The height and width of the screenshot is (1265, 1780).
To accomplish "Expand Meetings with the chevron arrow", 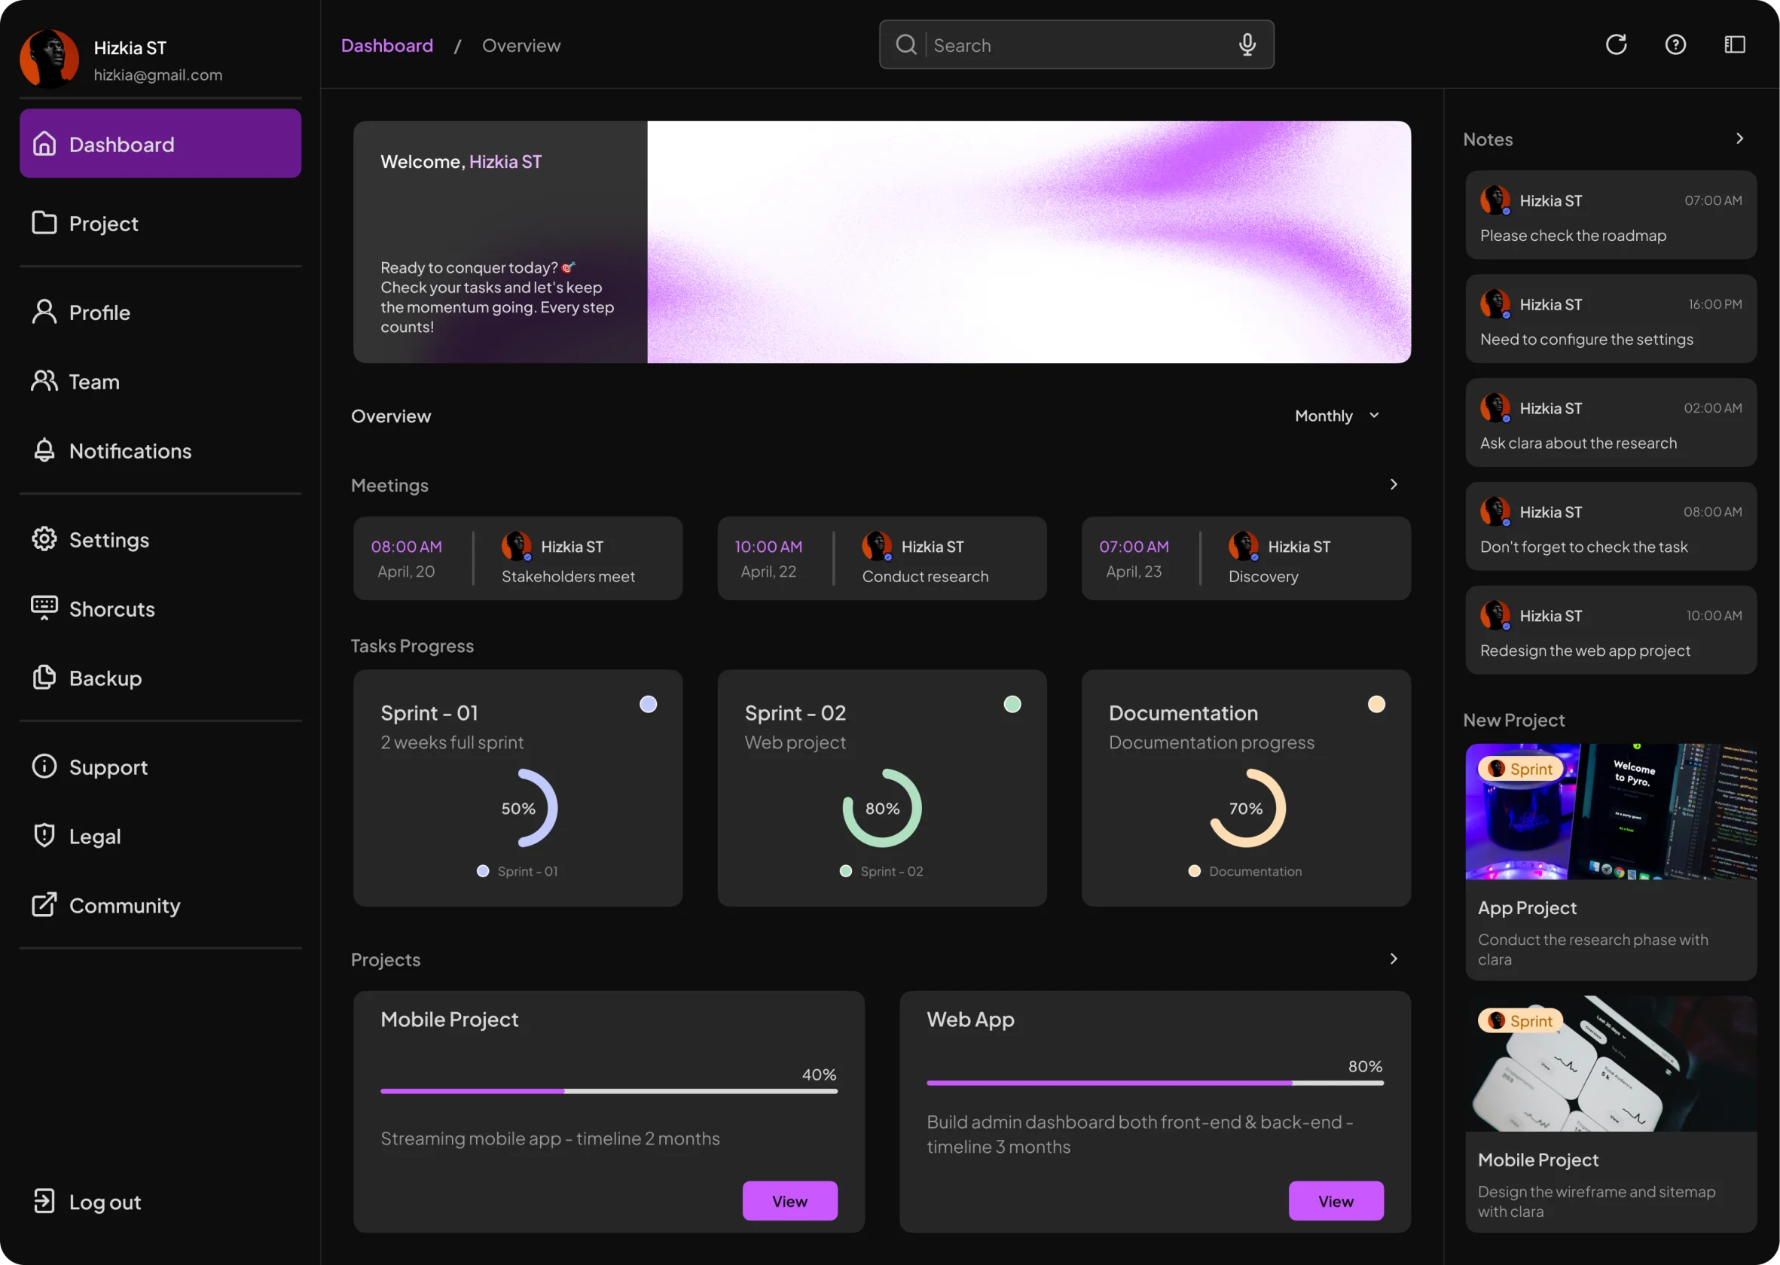I will point(1394,484).
